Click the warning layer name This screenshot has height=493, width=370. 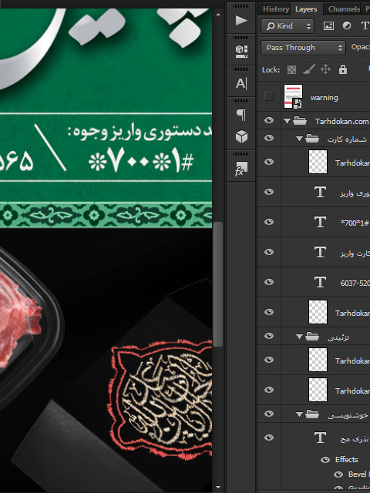tap(324, 98)
